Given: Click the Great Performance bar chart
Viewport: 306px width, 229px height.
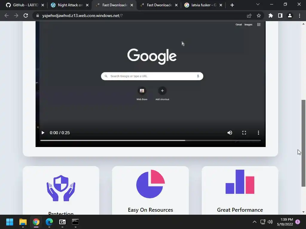Looking at the screenshot, I should point(240,182).
